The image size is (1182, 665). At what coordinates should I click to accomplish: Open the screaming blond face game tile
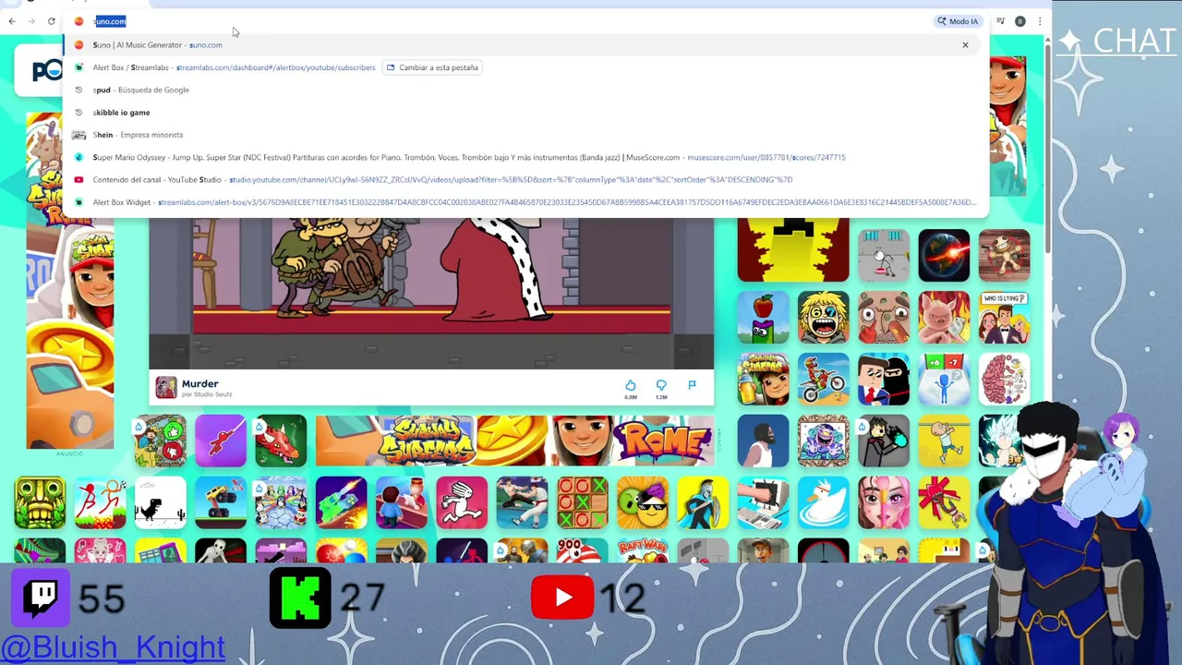(824, 318)
